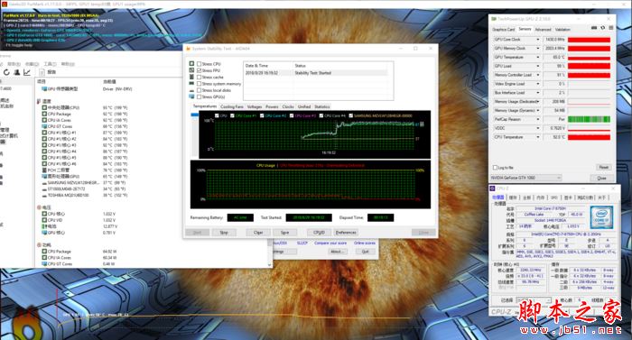Click CPUID button in Stability Test
632x340 pixels.
pos(319,233)
